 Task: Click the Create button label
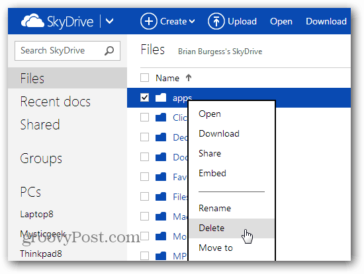[x=173, y=21]
